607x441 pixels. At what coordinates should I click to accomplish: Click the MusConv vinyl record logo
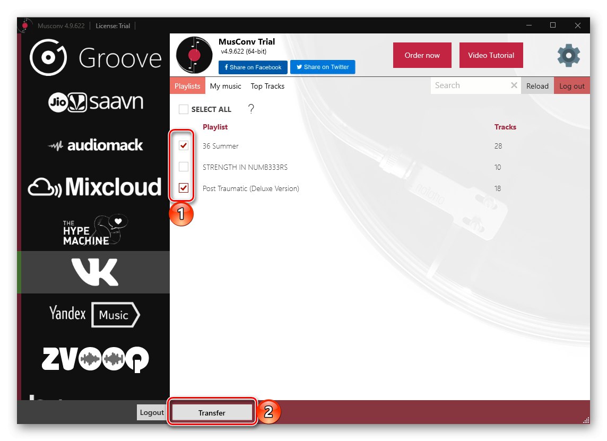pyautogui.click(x=194, y=55)
